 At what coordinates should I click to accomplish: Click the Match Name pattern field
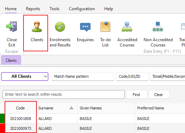click(83, 76)
